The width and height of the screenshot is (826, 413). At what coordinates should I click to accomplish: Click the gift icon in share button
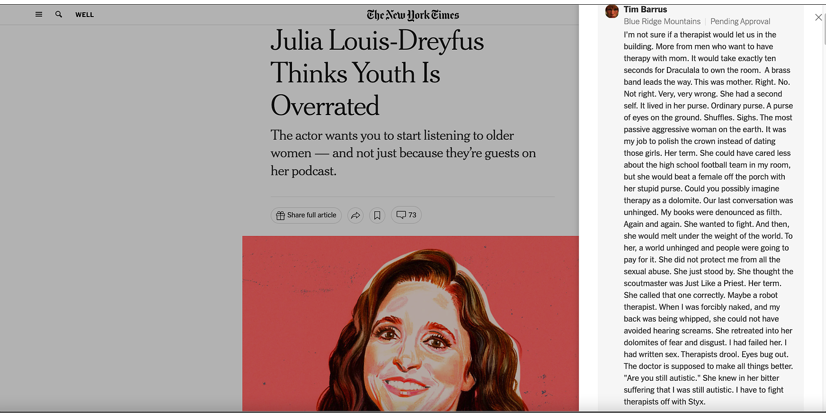point(280,215)
